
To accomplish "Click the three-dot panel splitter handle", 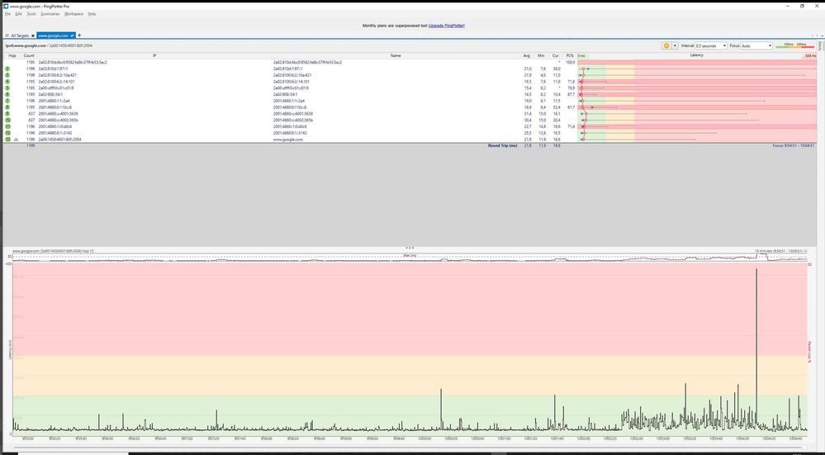I will click(410, 248).
